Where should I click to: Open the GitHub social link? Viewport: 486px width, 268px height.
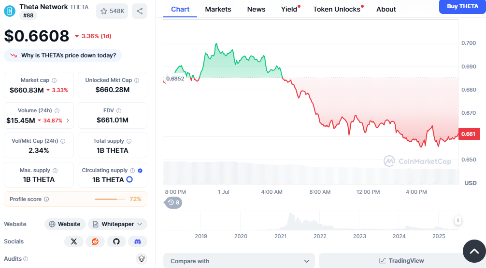pyautogui.click(x=116, y=241)
